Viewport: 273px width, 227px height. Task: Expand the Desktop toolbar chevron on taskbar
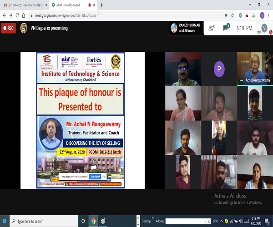click(x=153, y=218)
